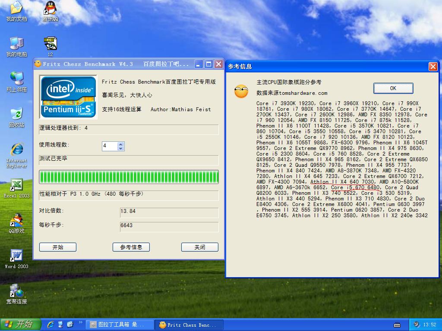Click the 逻辑处理器找到: 4 text
442x331 pixels.
63,128
